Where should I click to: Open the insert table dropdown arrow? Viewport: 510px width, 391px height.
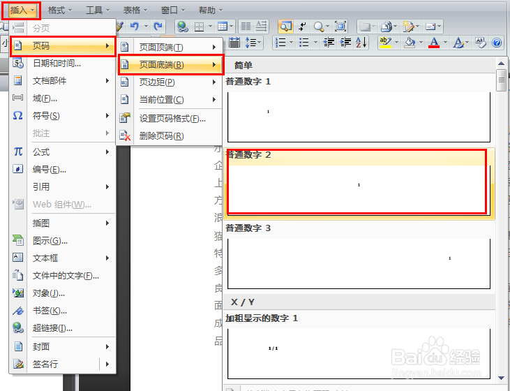pyautogui.click(x=231, y=27)
